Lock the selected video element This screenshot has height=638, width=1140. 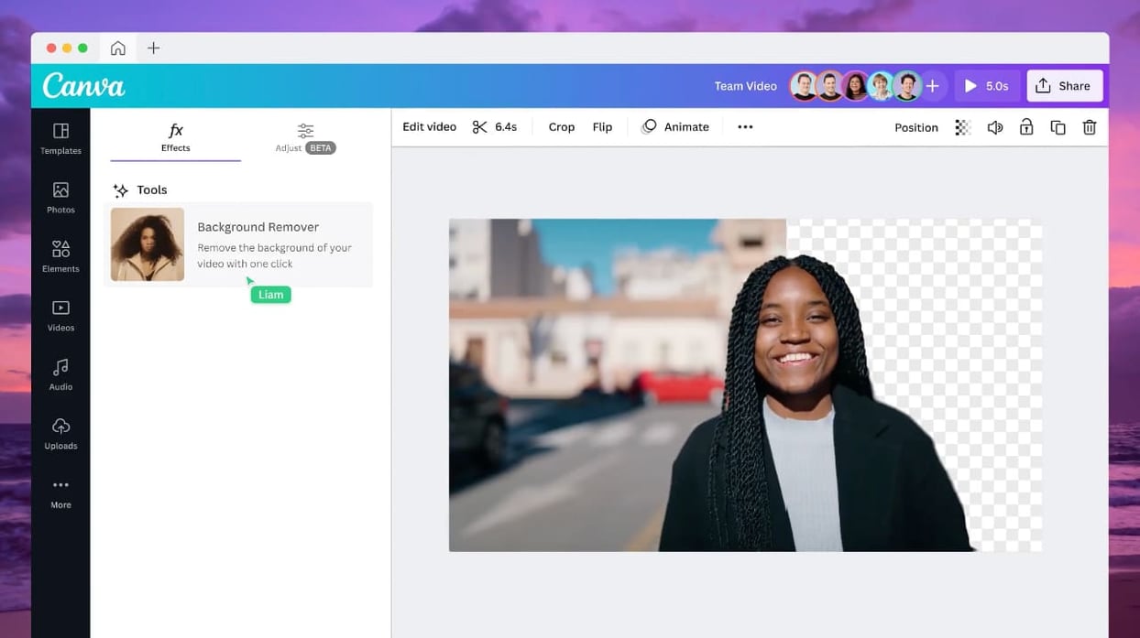[1026, 126]
